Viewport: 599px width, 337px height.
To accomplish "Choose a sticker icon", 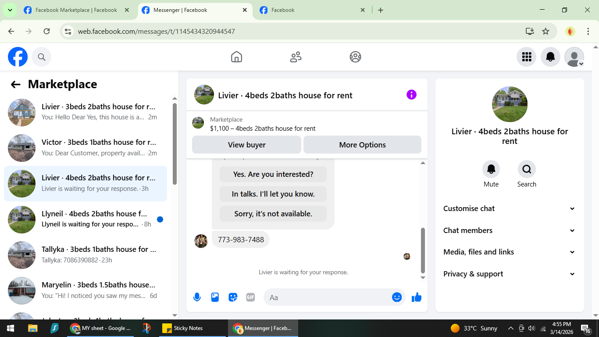I will tap(233, 298).
